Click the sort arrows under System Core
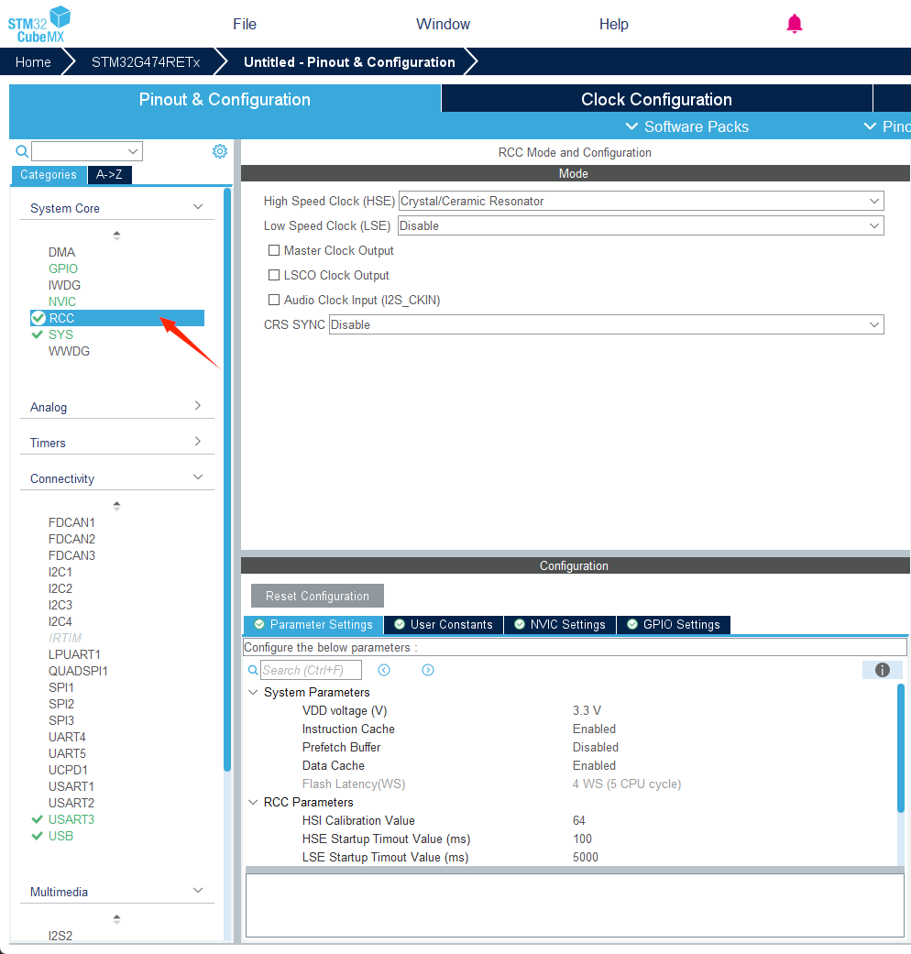The width and height of the screenshot is (911, 954). point(116,236)
